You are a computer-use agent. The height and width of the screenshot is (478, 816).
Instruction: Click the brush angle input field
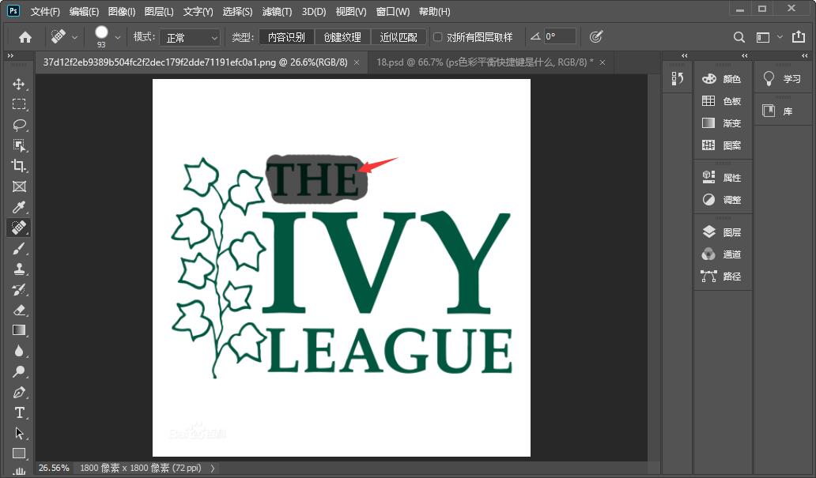560,36
